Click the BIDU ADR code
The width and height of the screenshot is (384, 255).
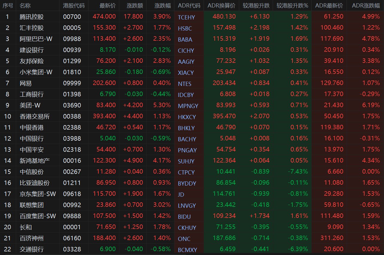(x=184, y=217)
